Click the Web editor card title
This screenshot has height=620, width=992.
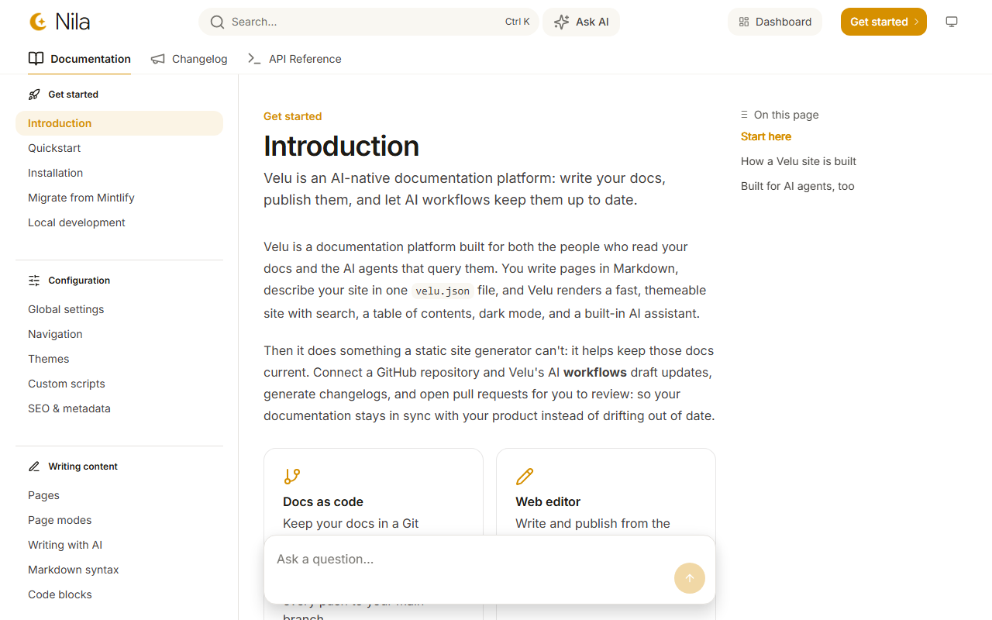tap(548, 501)
